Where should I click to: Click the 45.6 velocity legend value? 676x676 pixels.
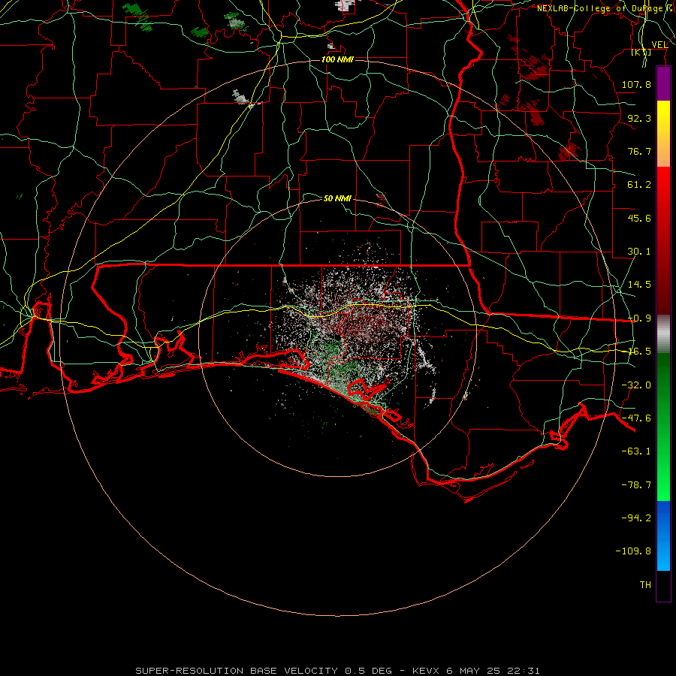[x=639, y=218]
